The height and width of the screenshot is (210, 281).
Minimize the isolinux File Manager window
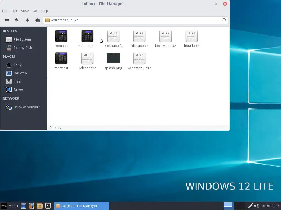[207, 4]
